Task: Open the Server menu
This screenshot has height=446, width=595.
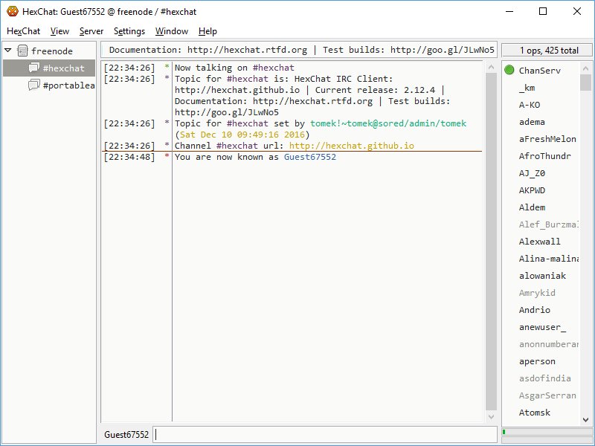Action: coord(91,31)
